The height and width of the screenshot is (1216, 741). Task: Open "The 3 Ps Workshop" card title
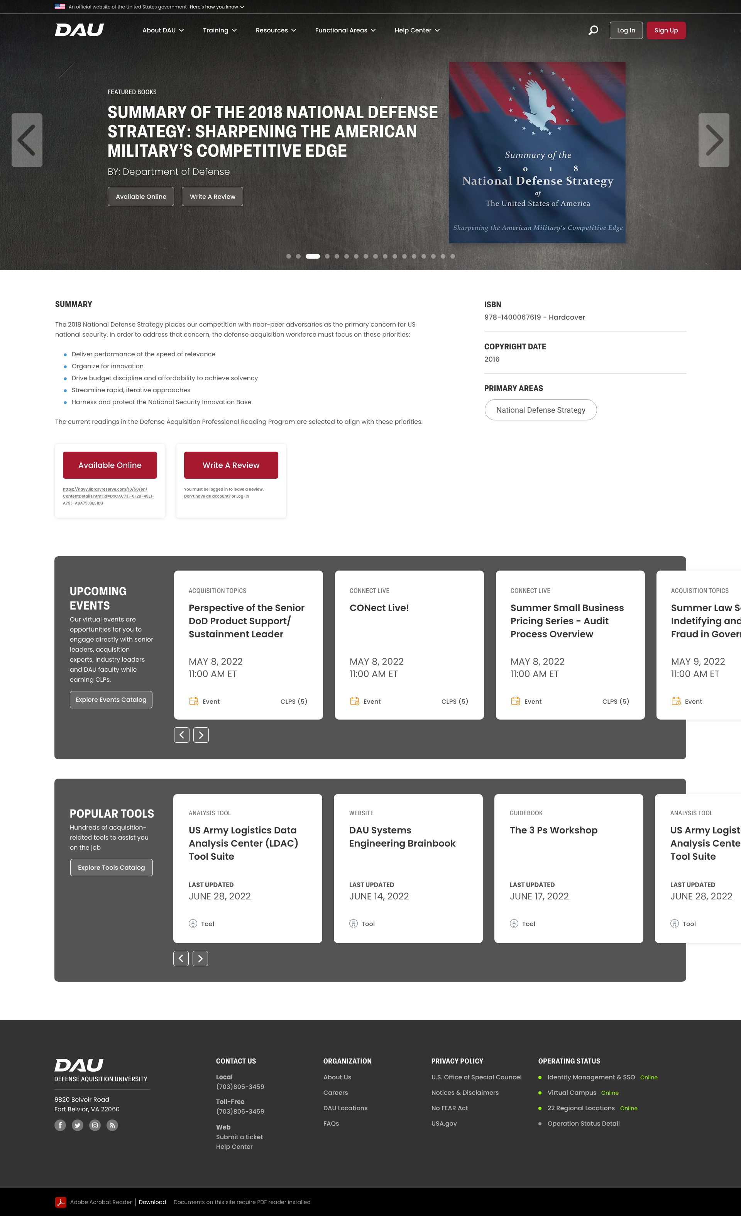553,830
